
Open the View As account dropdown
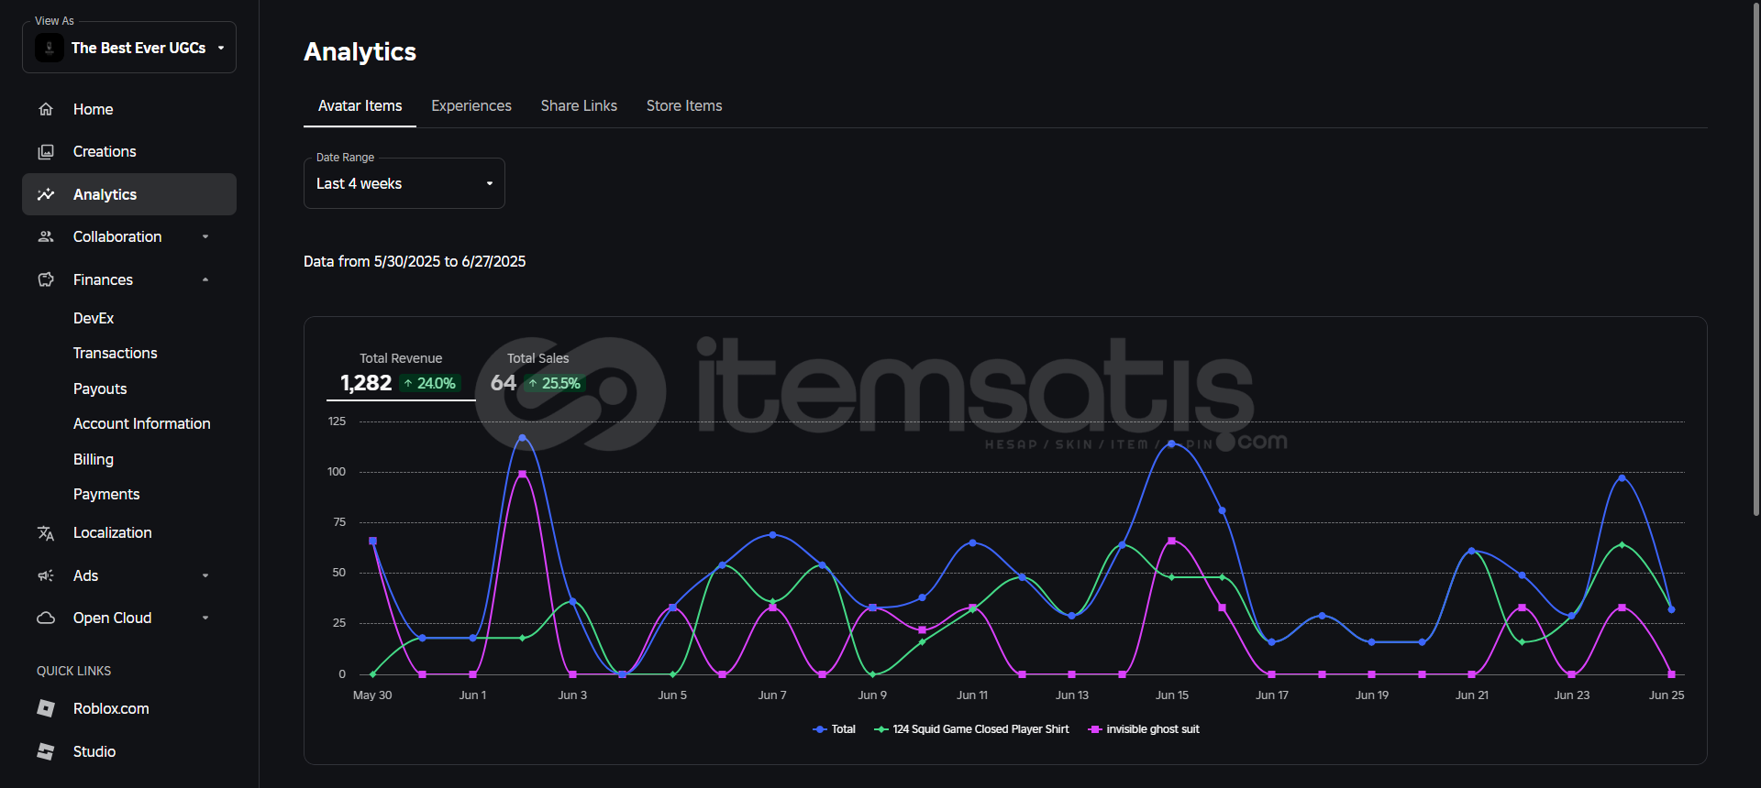coord(129,48)
